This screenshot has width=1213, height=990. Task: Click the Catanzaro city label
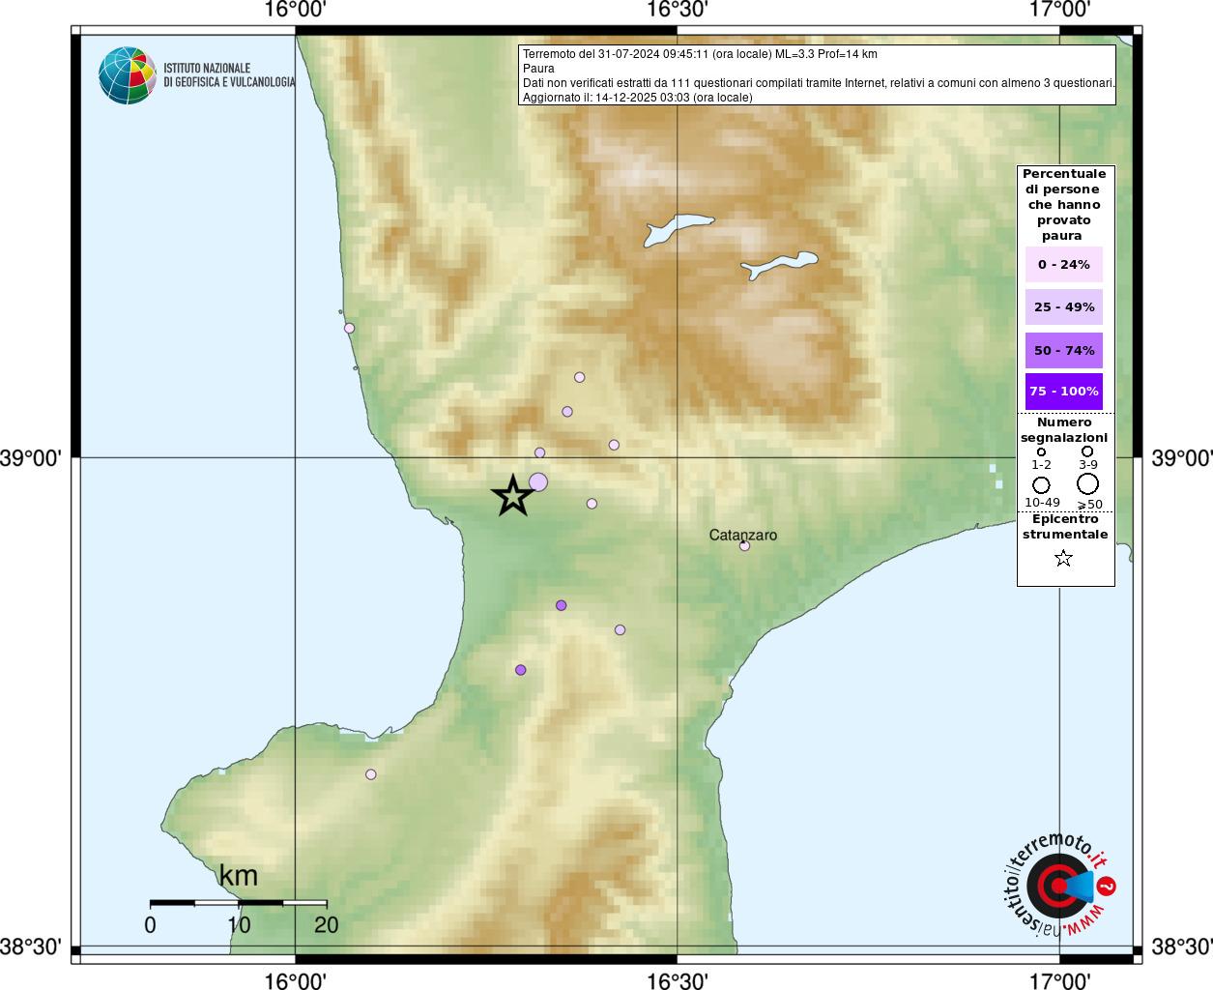742,535
